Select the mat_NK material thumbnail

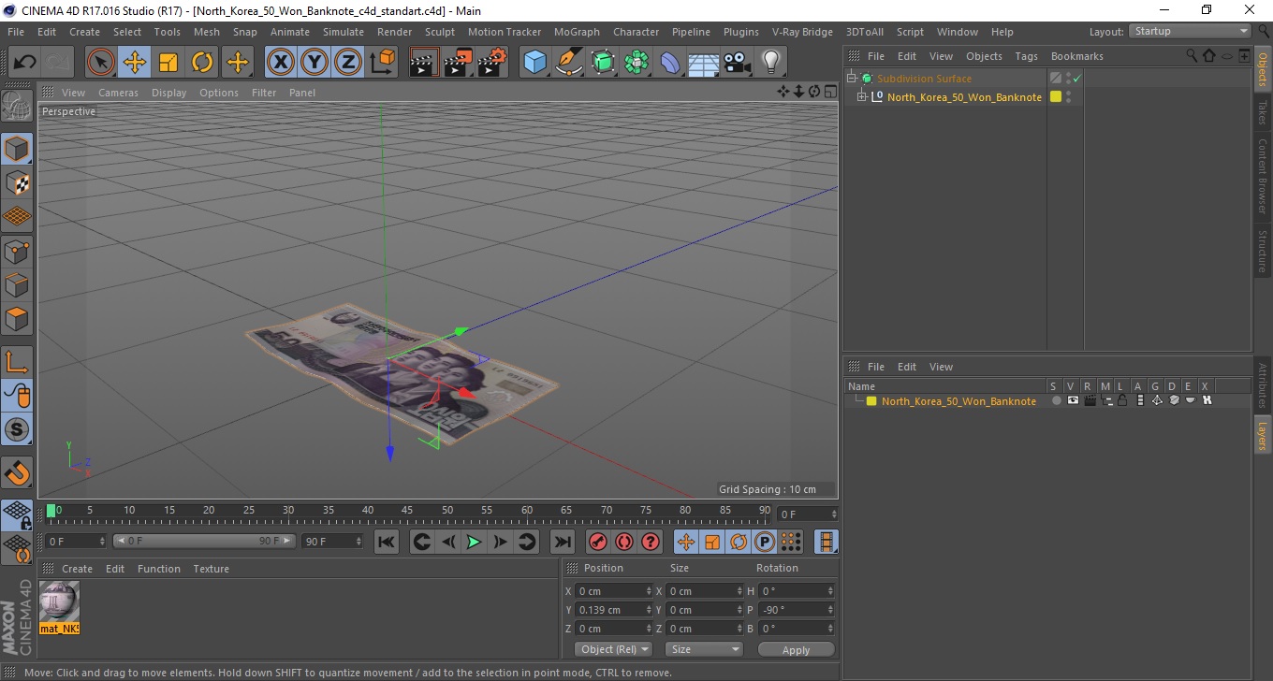59,601
